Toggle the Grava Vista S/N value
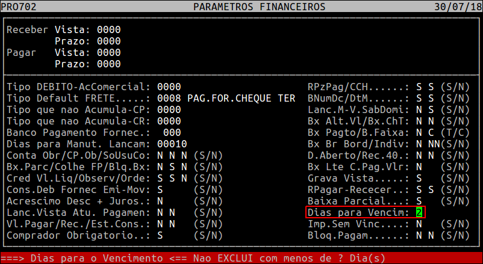 click(419, 178)
